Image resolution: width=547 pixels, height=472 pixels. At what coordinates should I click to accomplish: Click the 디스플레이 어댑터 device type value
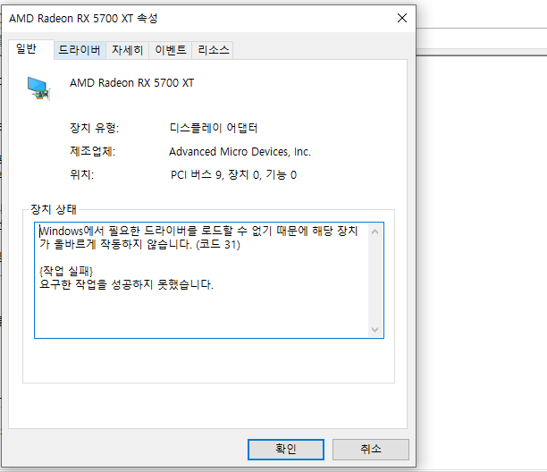click(x=214, y=128)
